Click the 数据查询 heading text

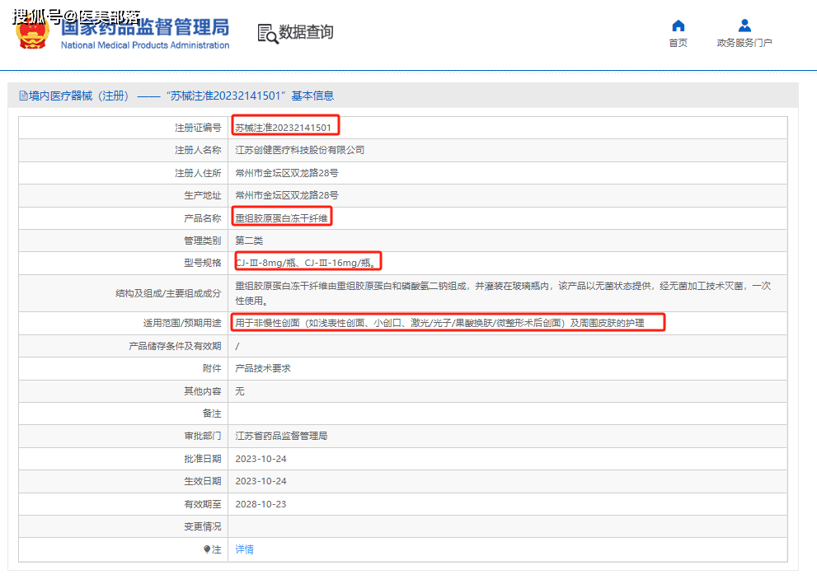pyautogui.click(x=306, y=33)
